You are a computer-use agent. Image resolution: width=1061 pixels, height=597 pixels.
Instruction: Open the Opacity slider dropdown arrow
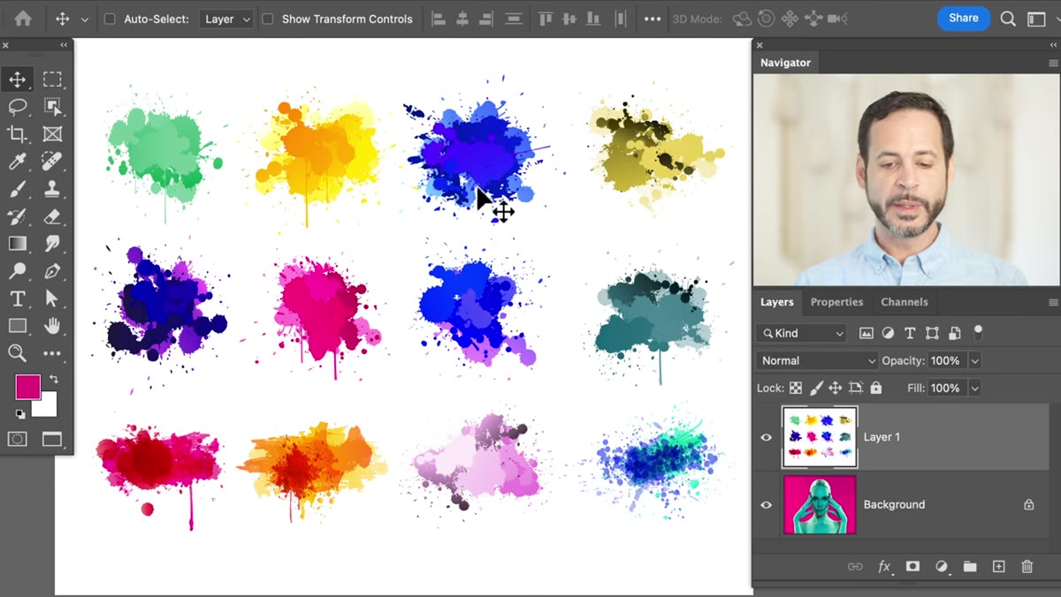974,360
